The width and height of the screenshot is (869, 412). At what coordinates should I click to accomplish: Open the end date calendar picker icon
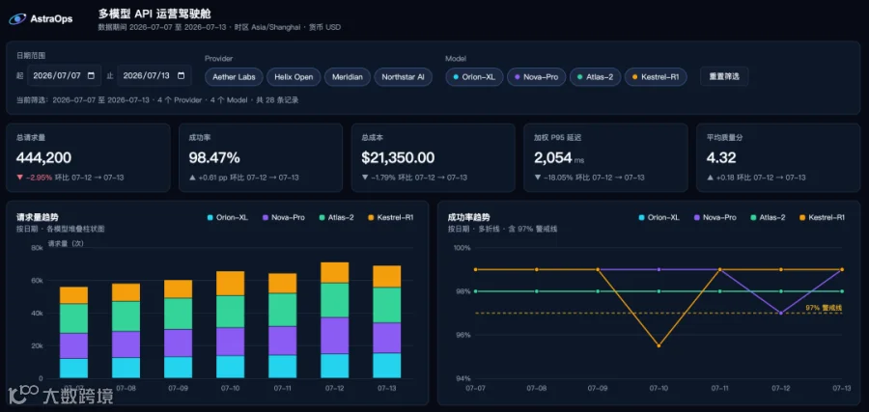[x=181, y=76]
